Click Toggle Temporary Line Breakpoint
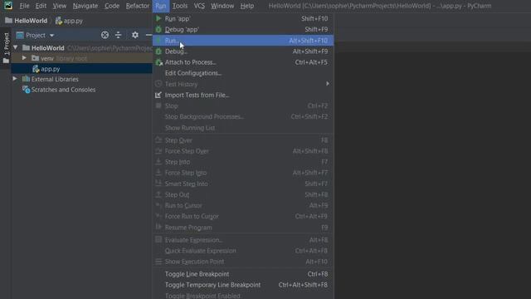The height and width of the screenshot is (299, 531). 243,285
